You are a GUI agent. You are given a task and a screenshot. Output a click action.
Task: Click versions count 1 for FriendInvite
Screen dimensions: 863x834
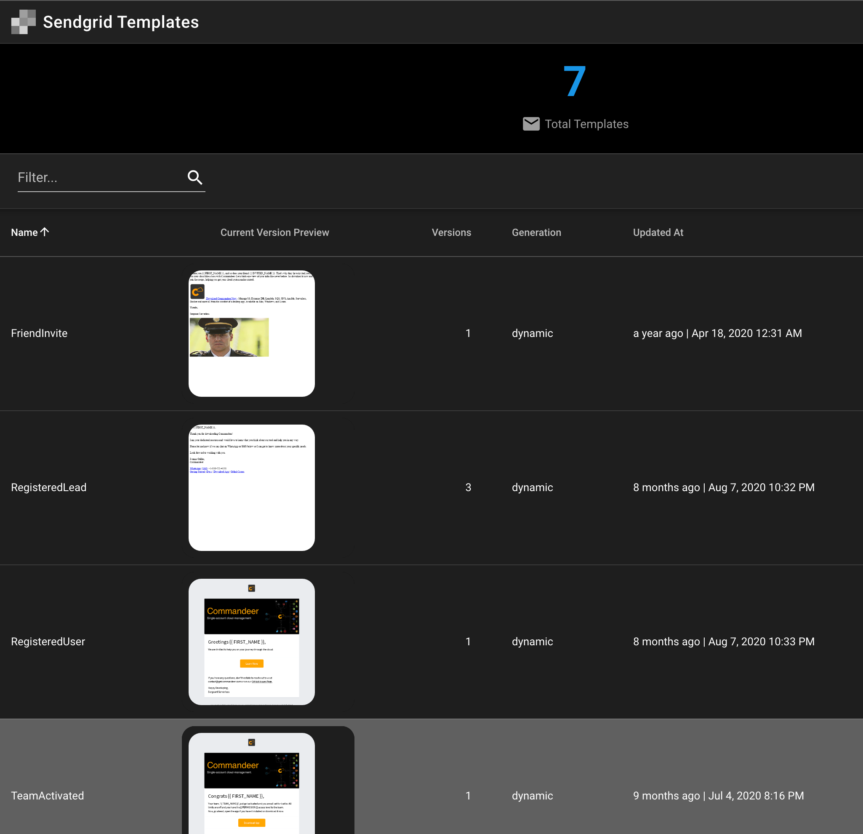[x=468, y=334]
